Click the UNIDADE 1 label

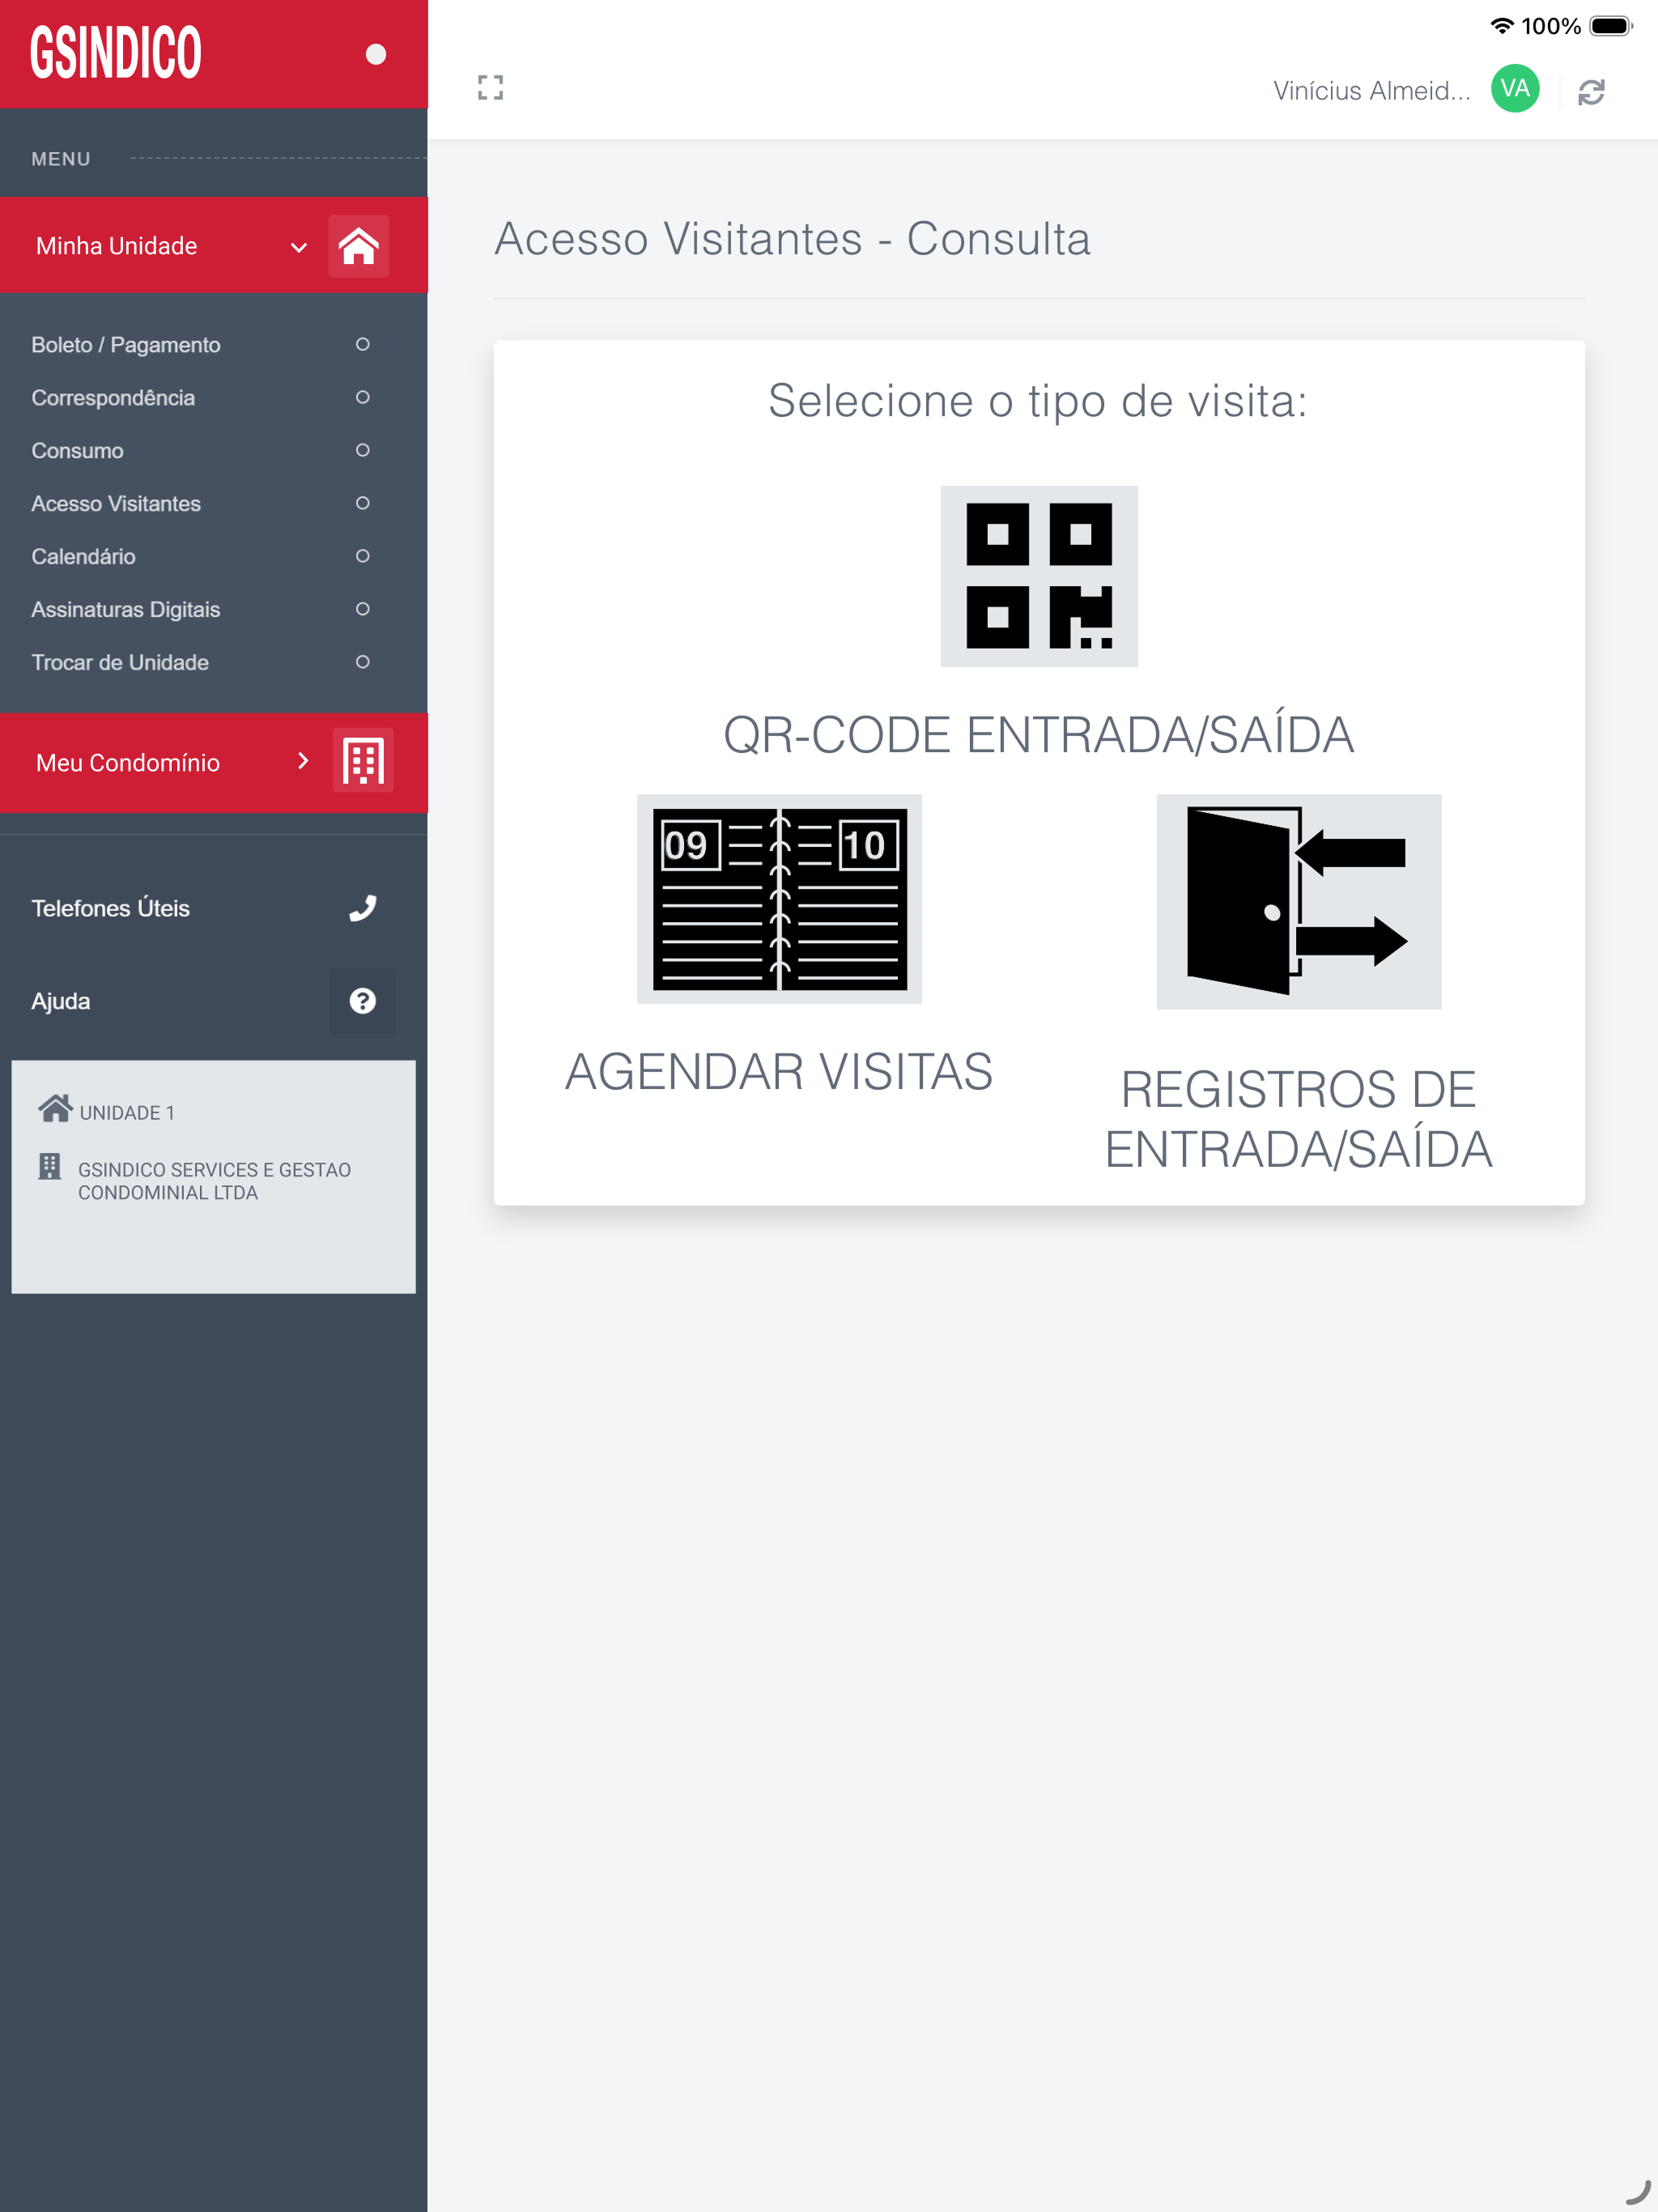127,1113
